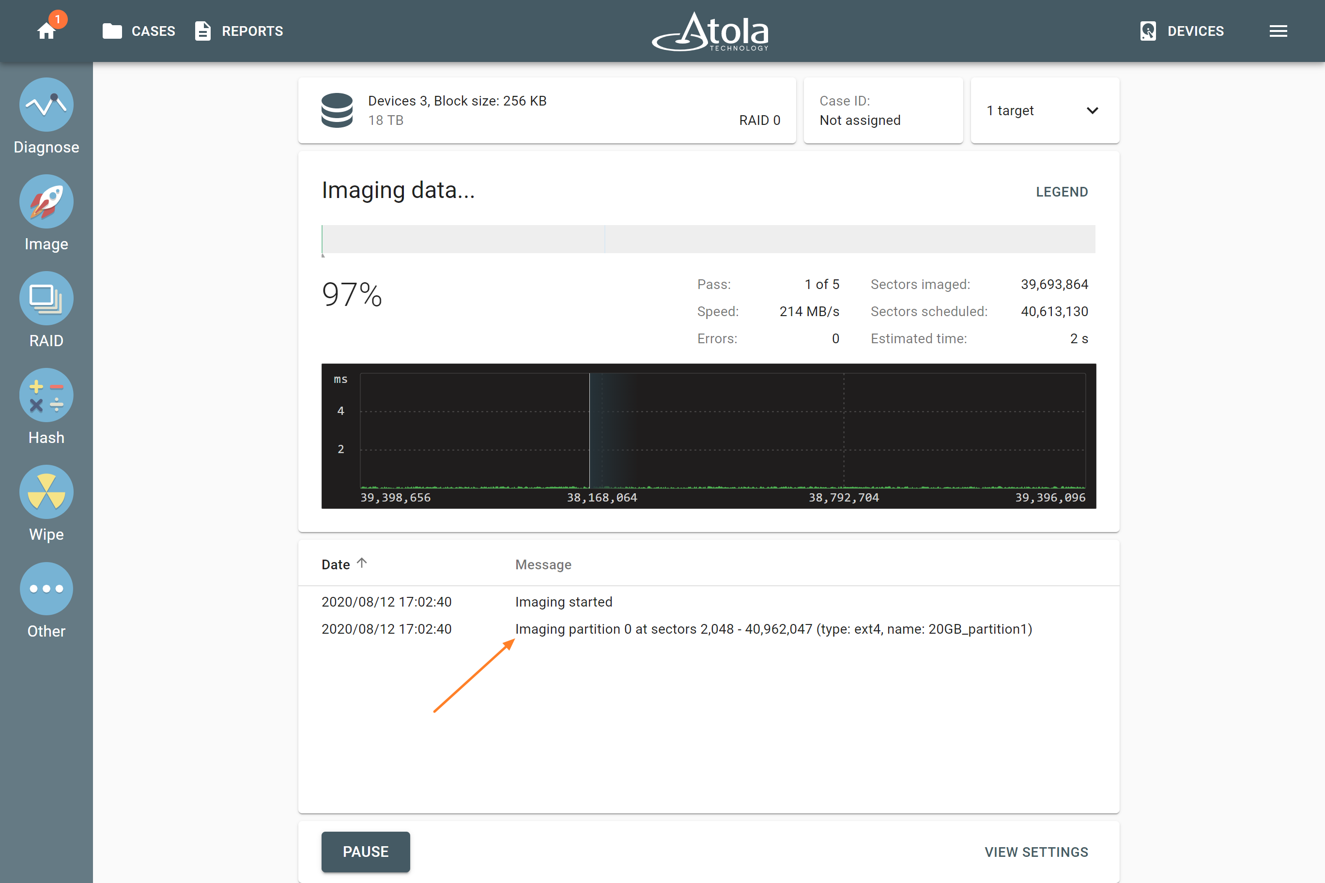Click the Atola Technology logo
This screenshot has height=883, width=1325.
pyautogui.click(x=710, y=31)
